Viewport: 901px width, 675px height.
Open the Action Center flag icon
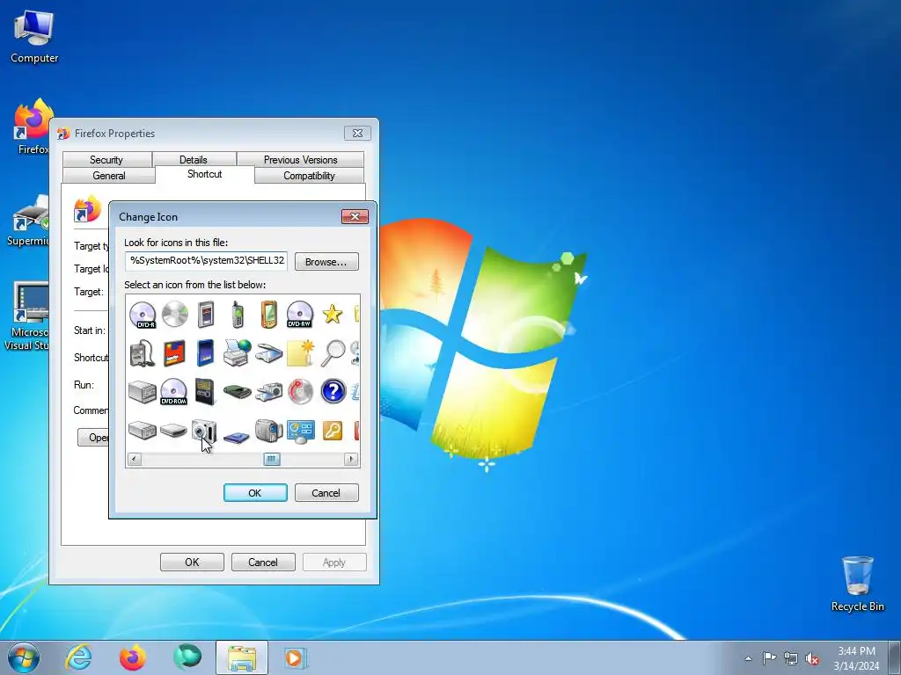coord(769,658)
